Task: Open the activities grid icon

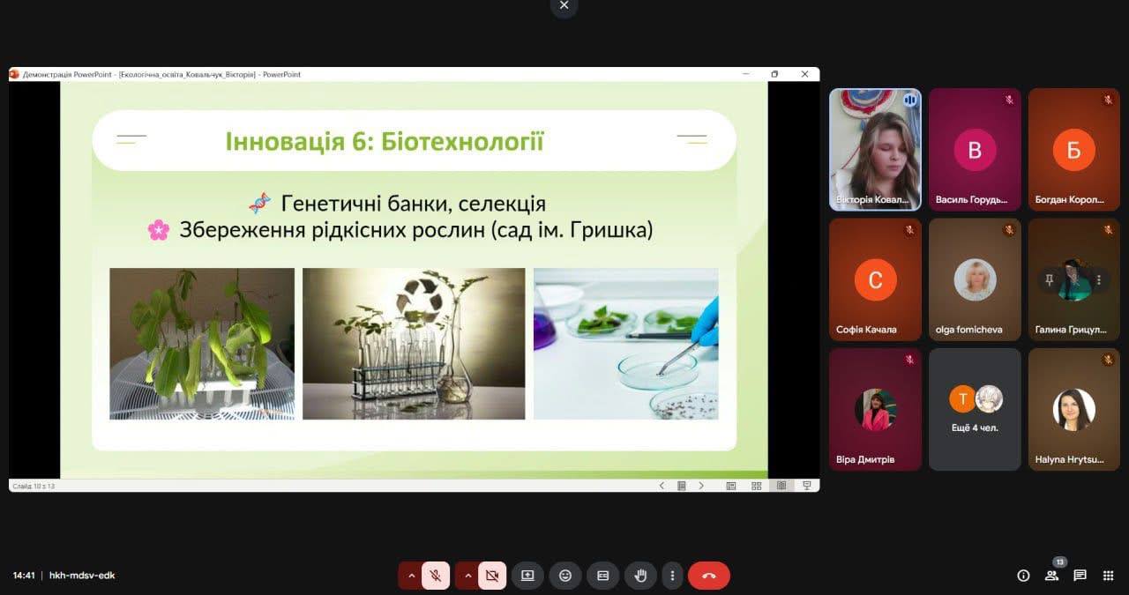Action: [x=1108, y=576]
